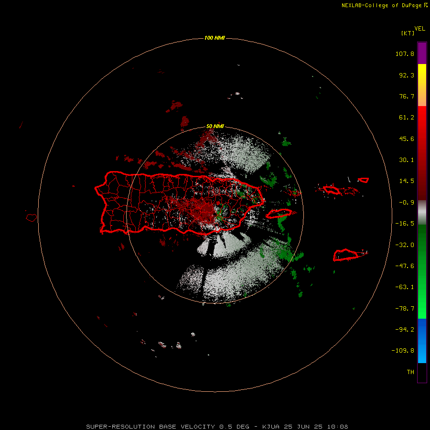
Task: Click the 14.5 legend value
Action: click(x=407, y=181)
